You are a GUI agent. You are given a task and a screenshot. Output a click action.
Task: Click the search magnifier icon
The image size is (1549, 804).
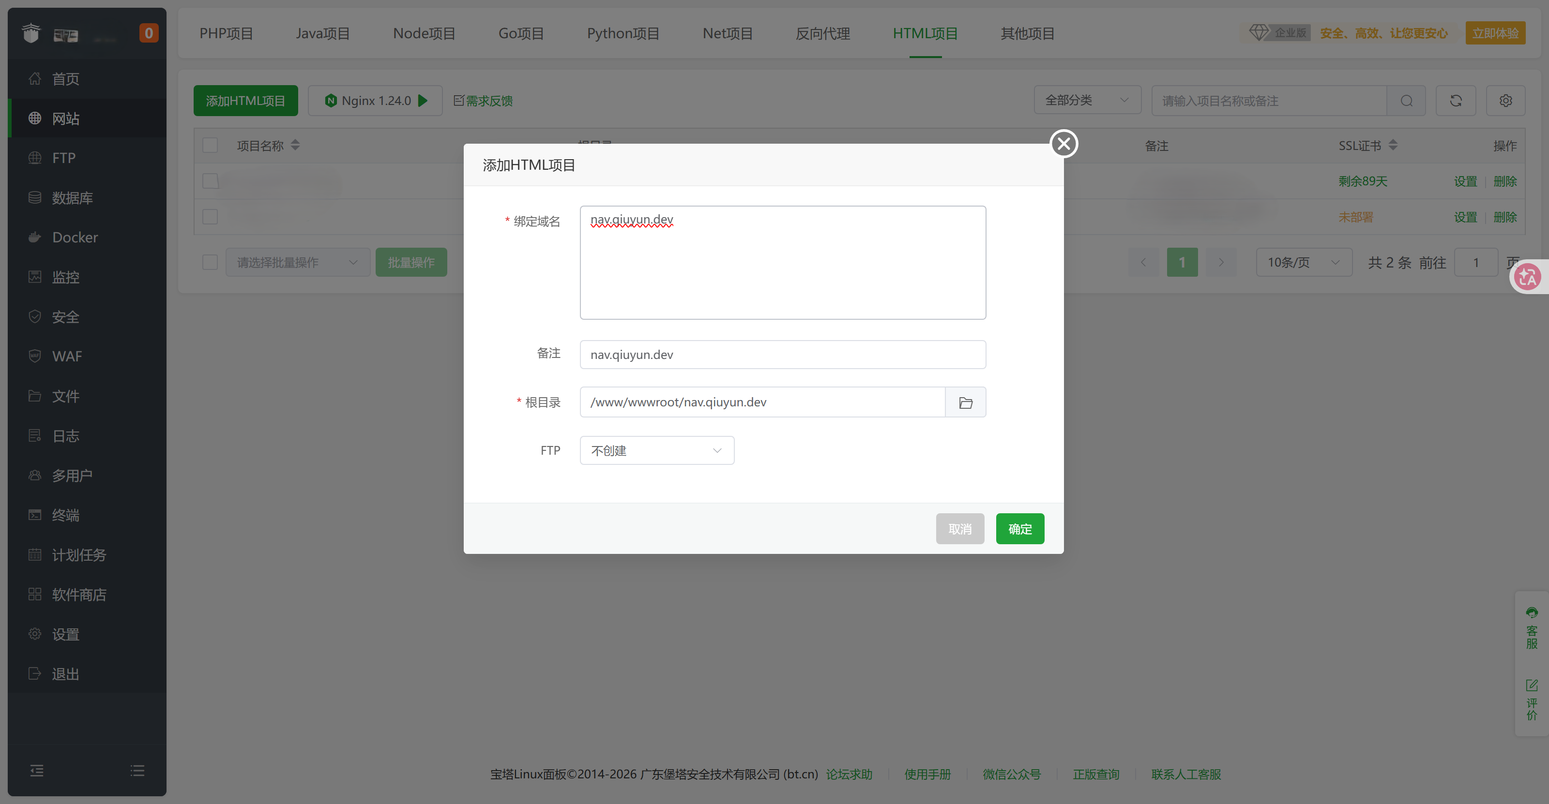pyautogui.click(x=1407, y=100)
